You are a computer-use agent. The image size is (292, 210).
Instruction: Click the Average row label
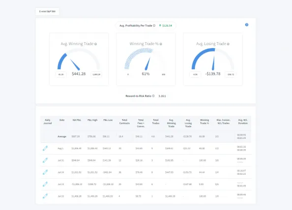(x=62, y=136)
